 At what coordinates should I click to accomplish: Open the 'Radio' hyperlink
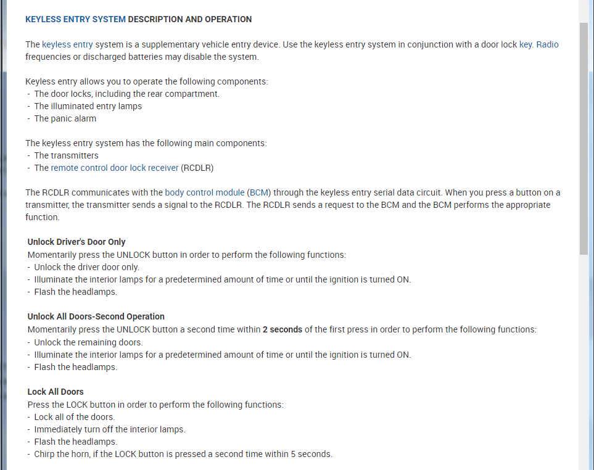tap(548, 44)
